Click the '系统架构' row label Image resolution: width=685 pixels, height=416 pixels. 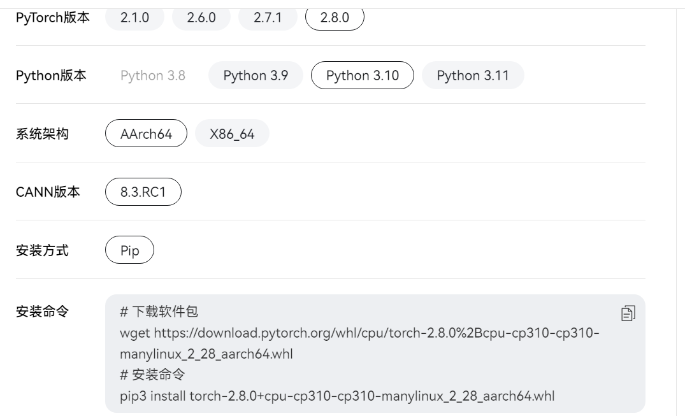tap(43, 134)
